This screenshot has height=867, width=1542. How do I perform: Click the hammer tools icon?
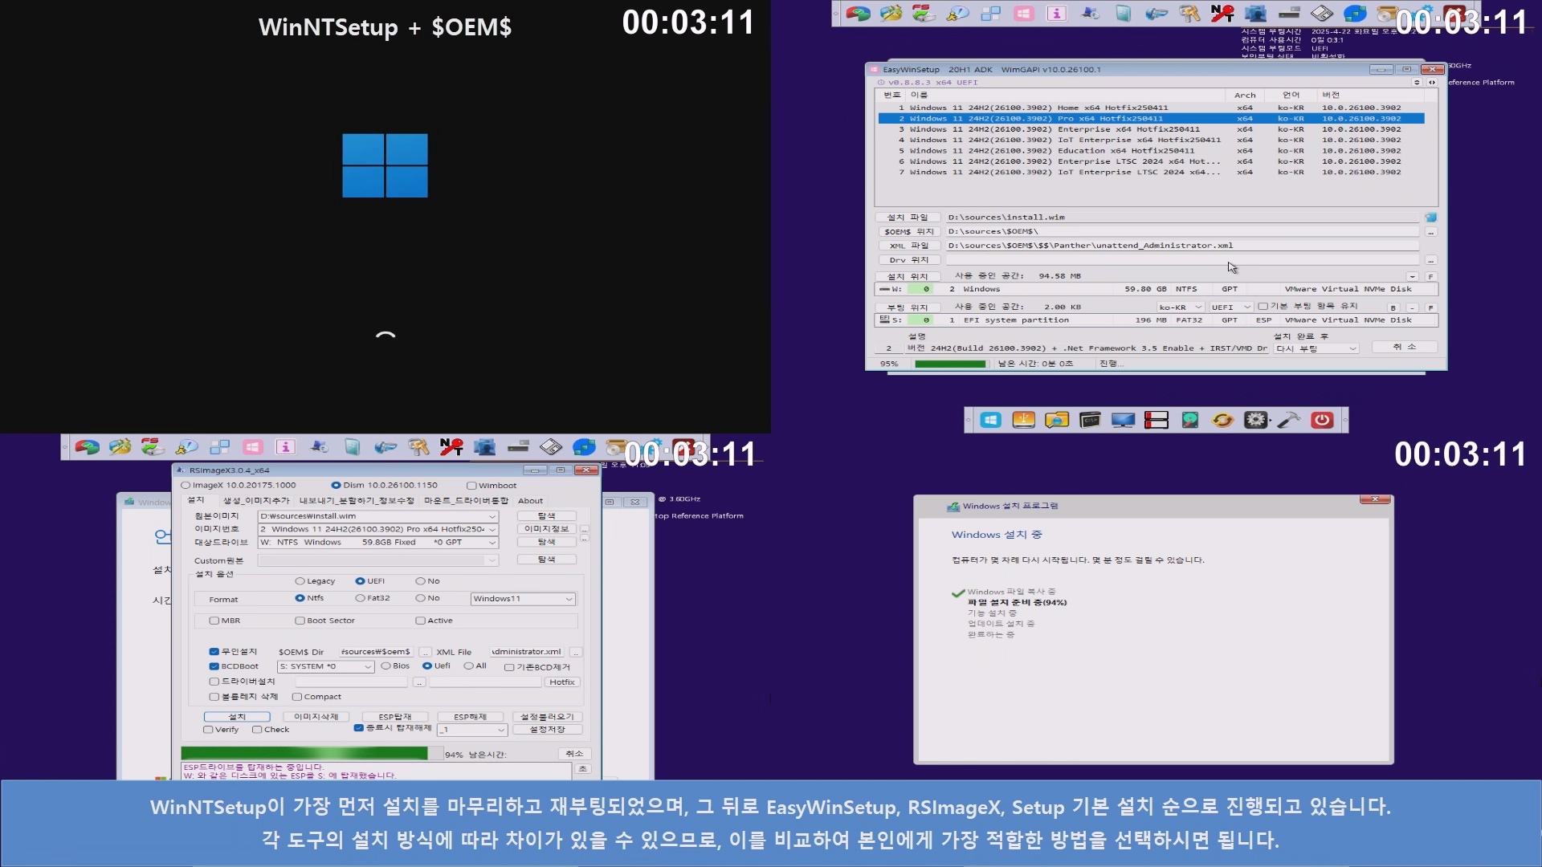[1289, 420]
